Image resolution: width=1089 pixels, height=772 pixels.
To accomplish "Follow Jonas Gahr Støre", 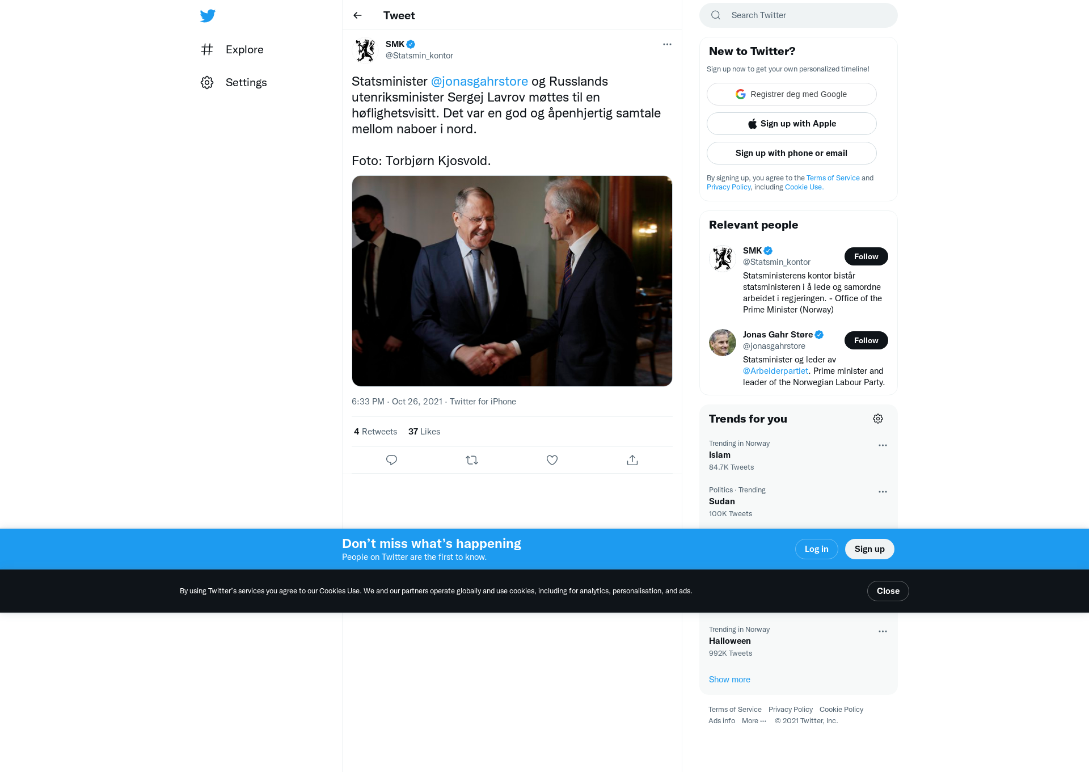I will 866,340.
